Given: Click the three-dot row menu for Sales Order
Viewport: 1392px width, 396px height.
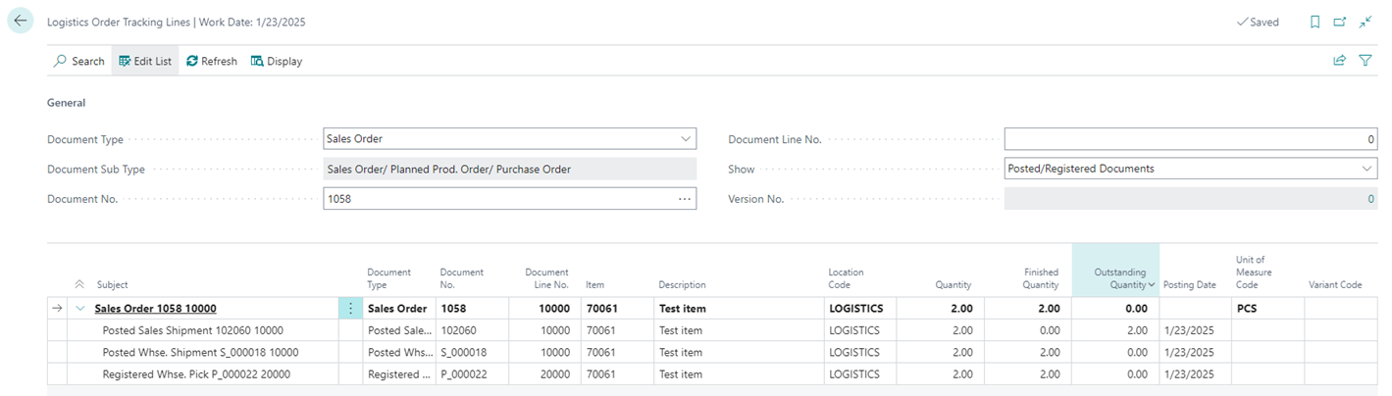Looking at the screenshot, I should 350,308.
